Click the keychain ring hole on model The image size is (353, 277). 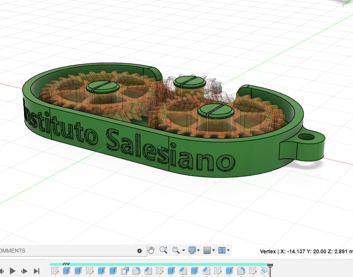coord(306,137)
